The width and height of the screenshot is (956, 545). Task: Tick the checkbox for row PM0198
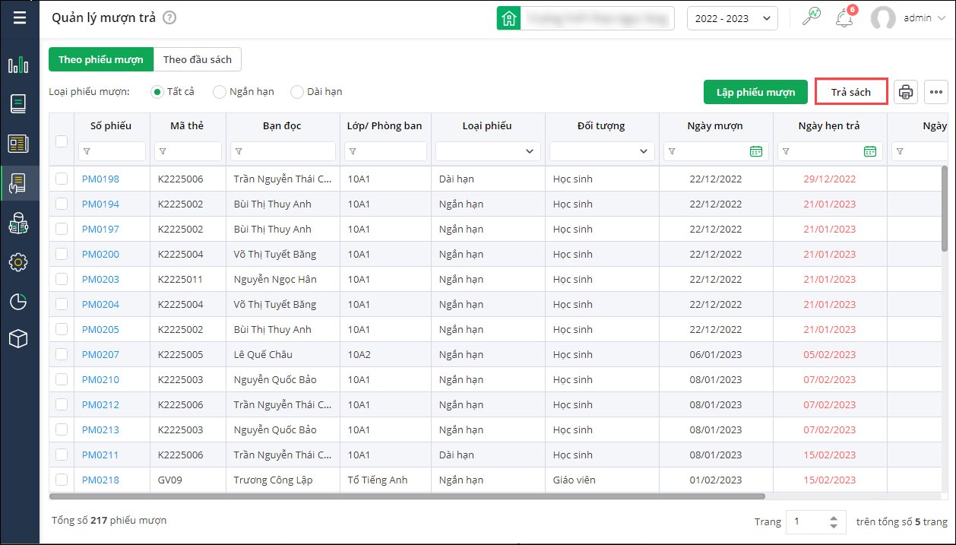click(62, 179)
